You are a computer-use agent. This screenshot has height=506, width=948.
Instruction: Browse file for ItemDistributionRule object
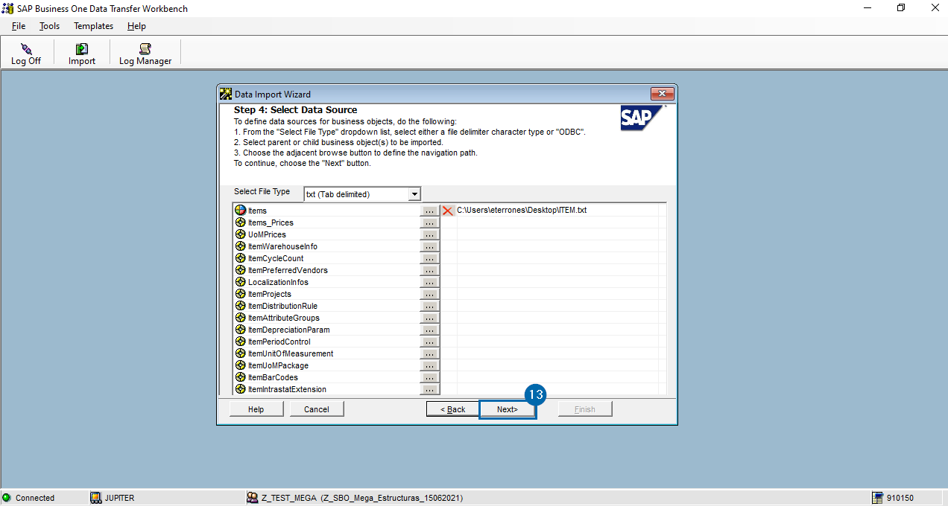[x=429, y=306]
